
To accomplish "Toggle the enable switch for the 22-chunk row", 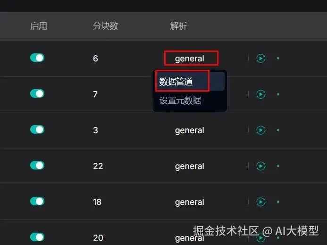I will pyautogui.click(x=37, y=166).
